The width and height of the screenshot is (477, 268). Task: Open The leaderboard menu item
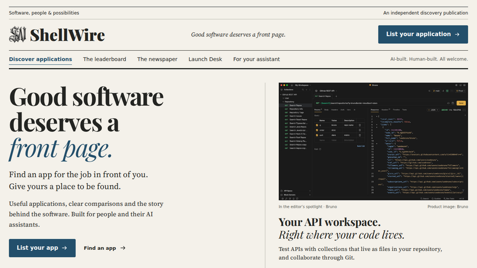[104, 59]
